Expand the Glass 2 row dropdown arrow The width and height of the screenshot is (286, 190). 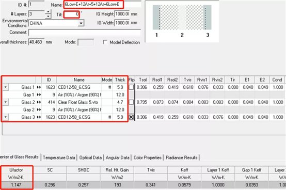(x=6, y=102)
